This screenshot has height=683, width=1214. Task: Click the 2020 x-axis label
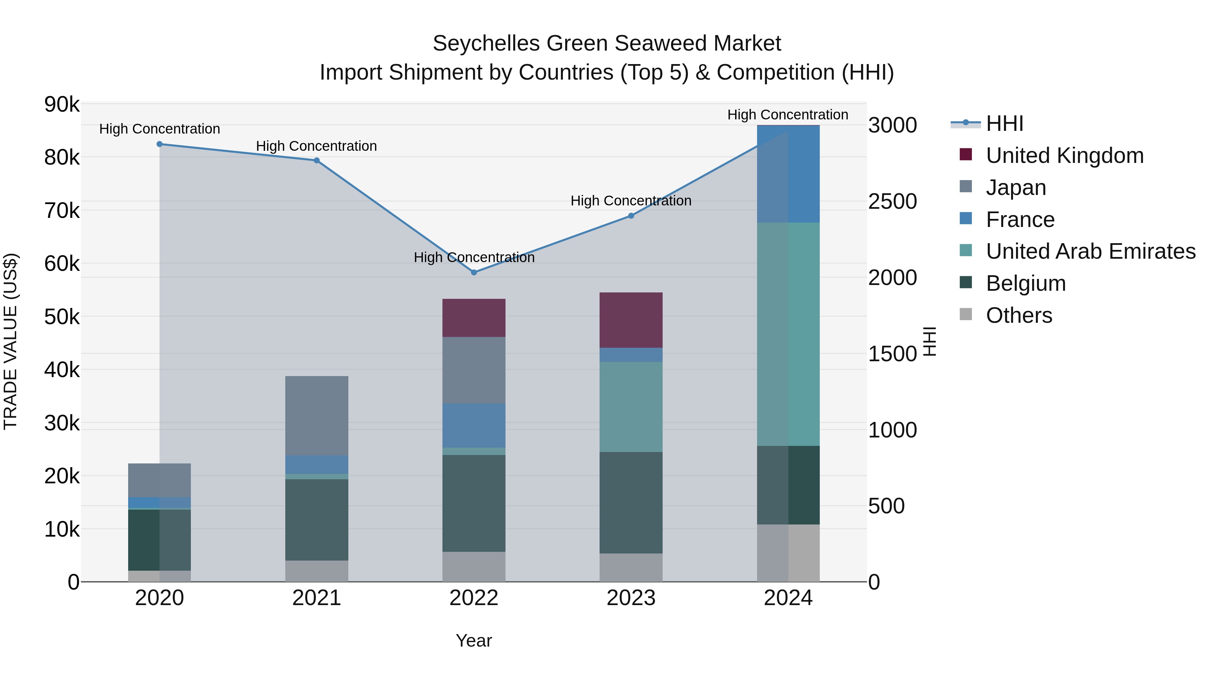pyautogui.click(x=159, y=598)
